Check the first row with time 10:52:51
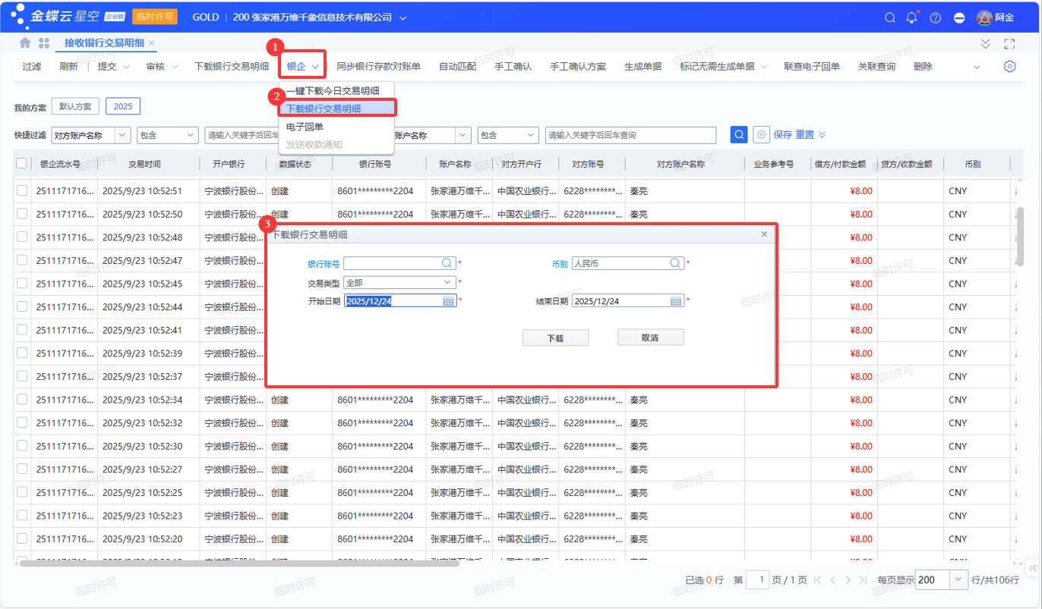This screenshot has height=609, width=1042. pos(22,191)
